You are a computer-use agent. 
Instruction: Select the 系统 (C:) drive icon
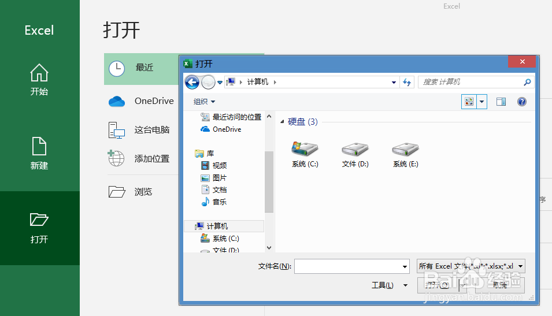[305, 154]
